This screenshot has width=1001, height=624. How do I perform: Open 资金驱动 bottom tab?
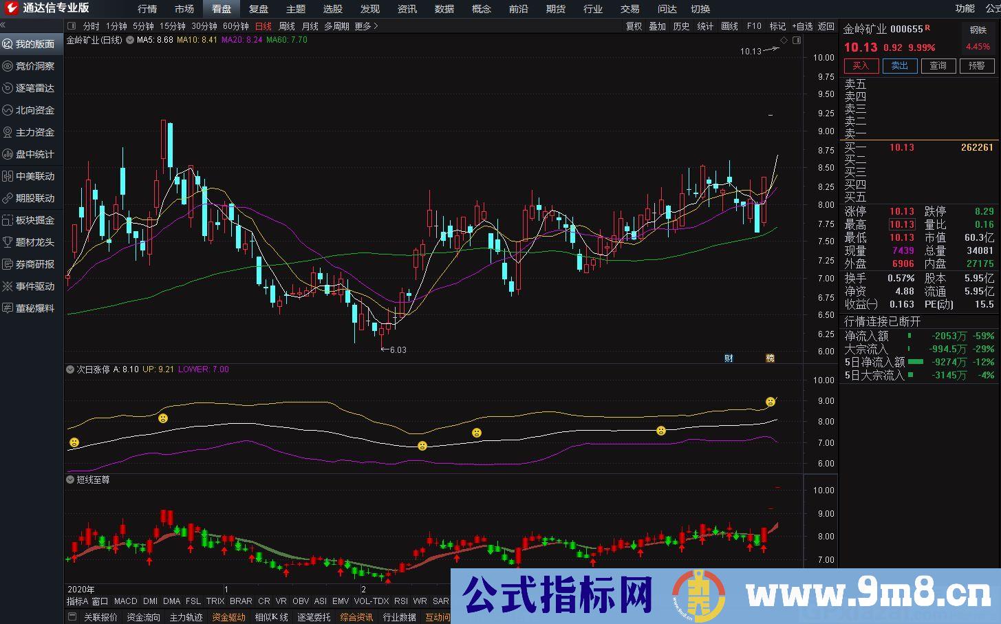(x=228, y=617)
